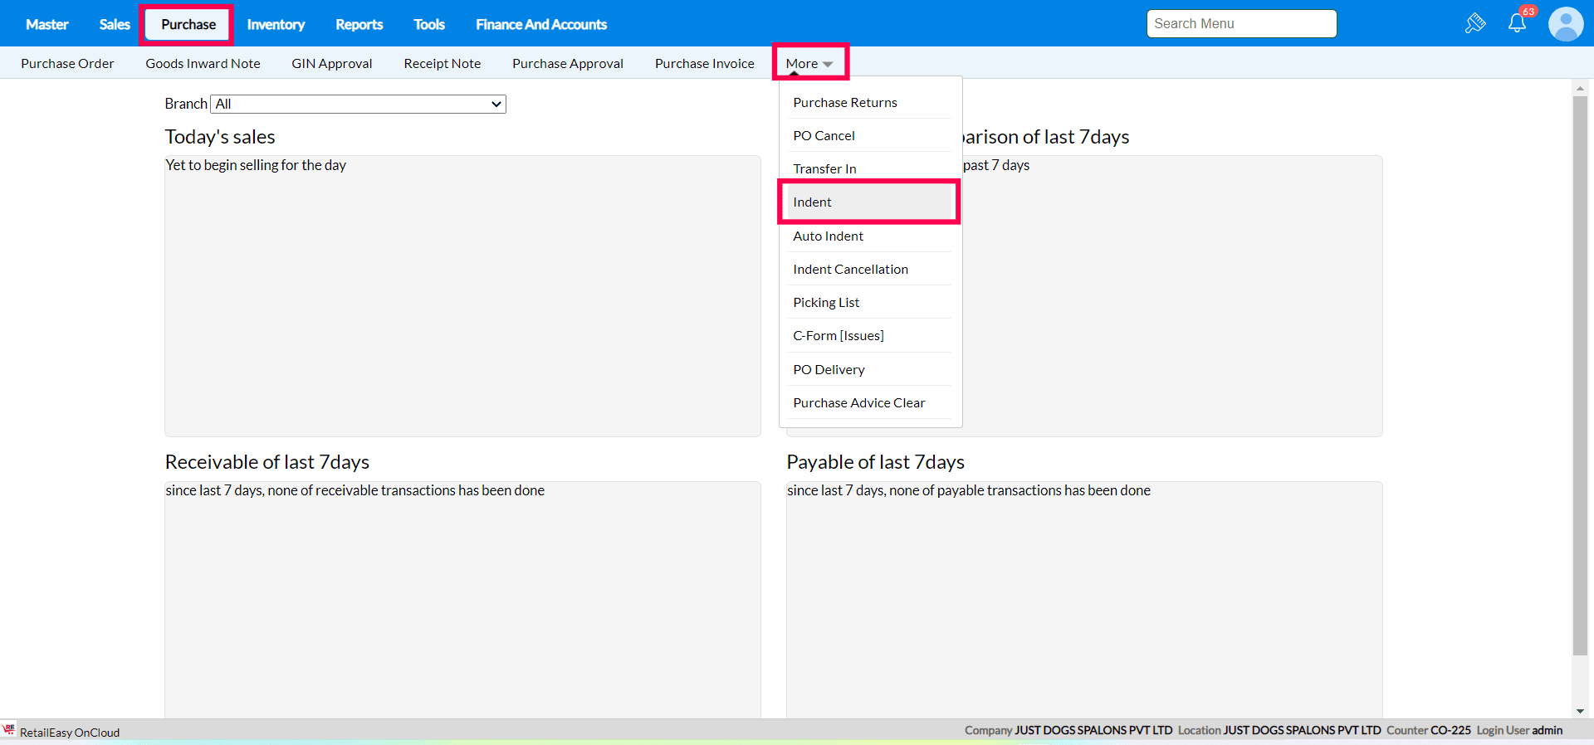
Task: Select PO Cancel option
Action: pos(824,136)
